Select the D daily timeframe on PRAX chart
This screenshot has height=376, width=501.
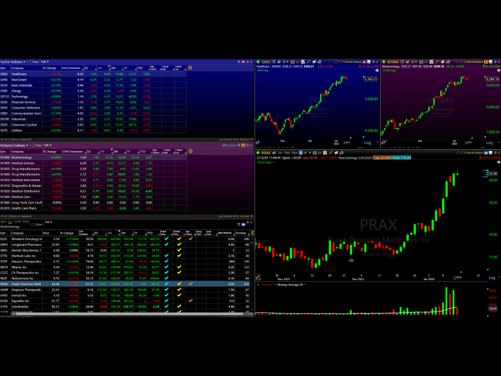pos(301,153)
